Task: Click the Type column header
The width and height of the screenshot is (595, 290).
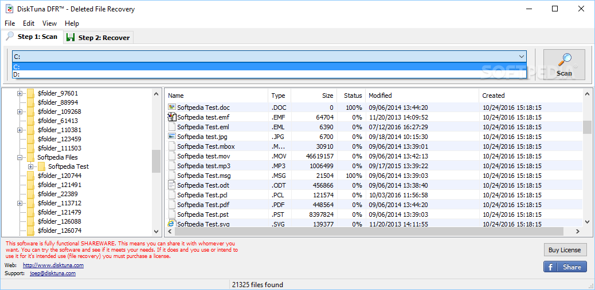Action: 279,96
